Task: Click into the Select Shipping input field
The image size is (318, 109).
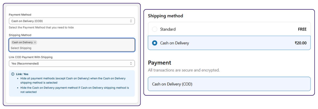Action: tap(21, 48)
